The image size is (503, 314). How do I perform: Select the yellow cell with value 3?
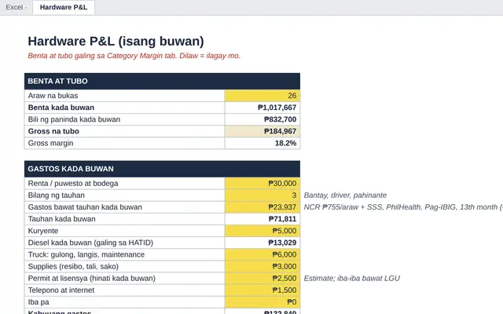click(x=263, y=195)
